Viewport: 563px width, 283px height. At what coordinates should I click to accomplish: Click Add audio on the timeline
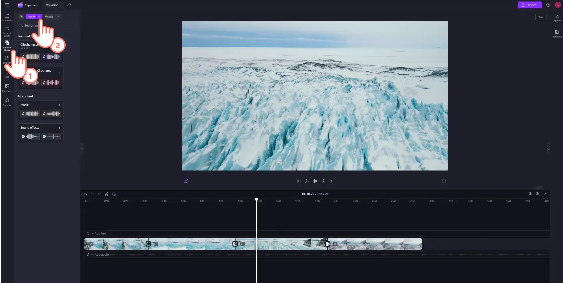pos(100,255)
